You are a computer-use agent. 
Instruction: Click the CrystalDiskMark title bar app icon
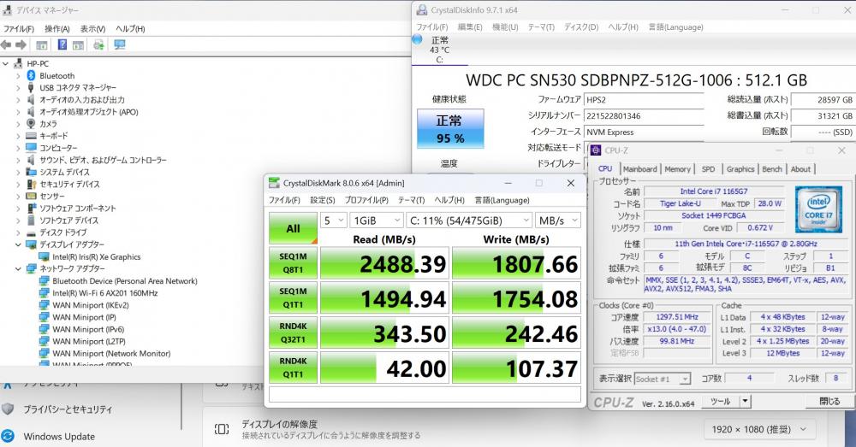click(x=274, y=183)
